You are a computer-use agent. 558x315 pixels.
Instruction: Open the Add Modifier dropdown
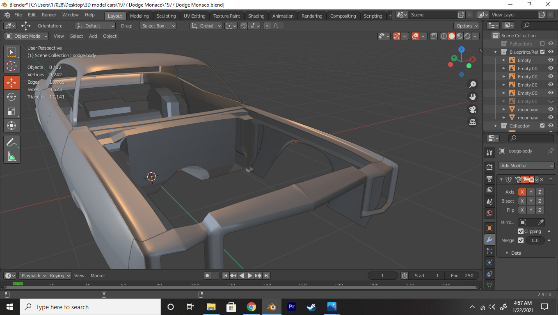[x=527, y=166]
